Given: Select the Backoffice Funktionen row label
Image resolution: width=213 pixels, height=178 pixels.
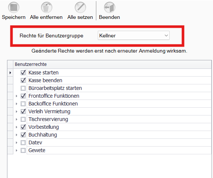Looking at the screenshot, I should point(53,104).
